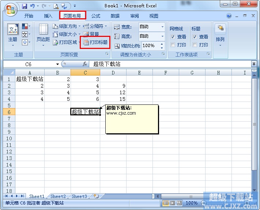This screenshot has height=210, width=260.
Task: Click the Insert Function fx icon
Action: pos(85,64)
